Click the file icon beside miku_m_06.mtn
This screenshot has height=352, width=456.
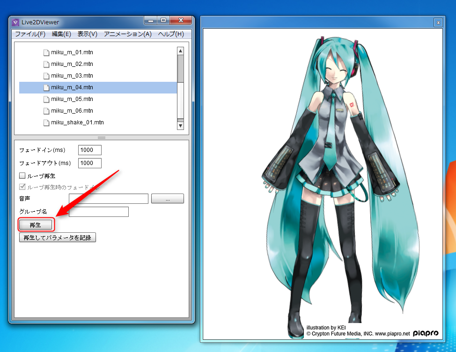pos(46,111)
